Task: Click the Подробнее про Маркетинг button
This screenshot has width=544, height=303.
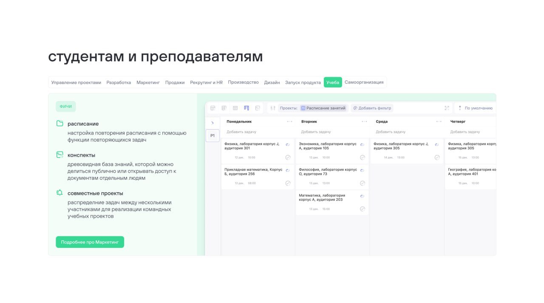Action: coord(90,242)
